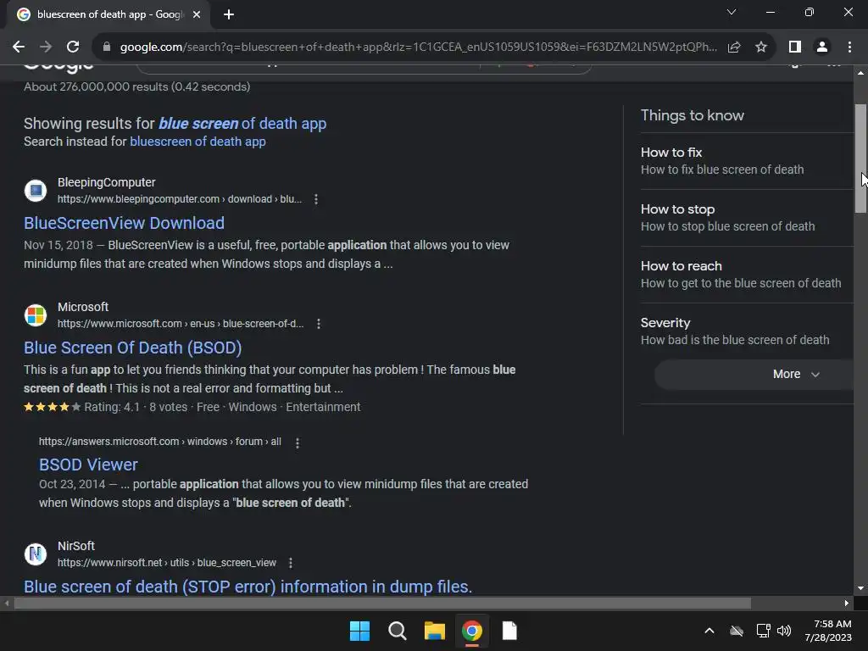868x651 pixels.
Task: Click the vertical scrollbar thumb
Action: [x=860, y=159]
